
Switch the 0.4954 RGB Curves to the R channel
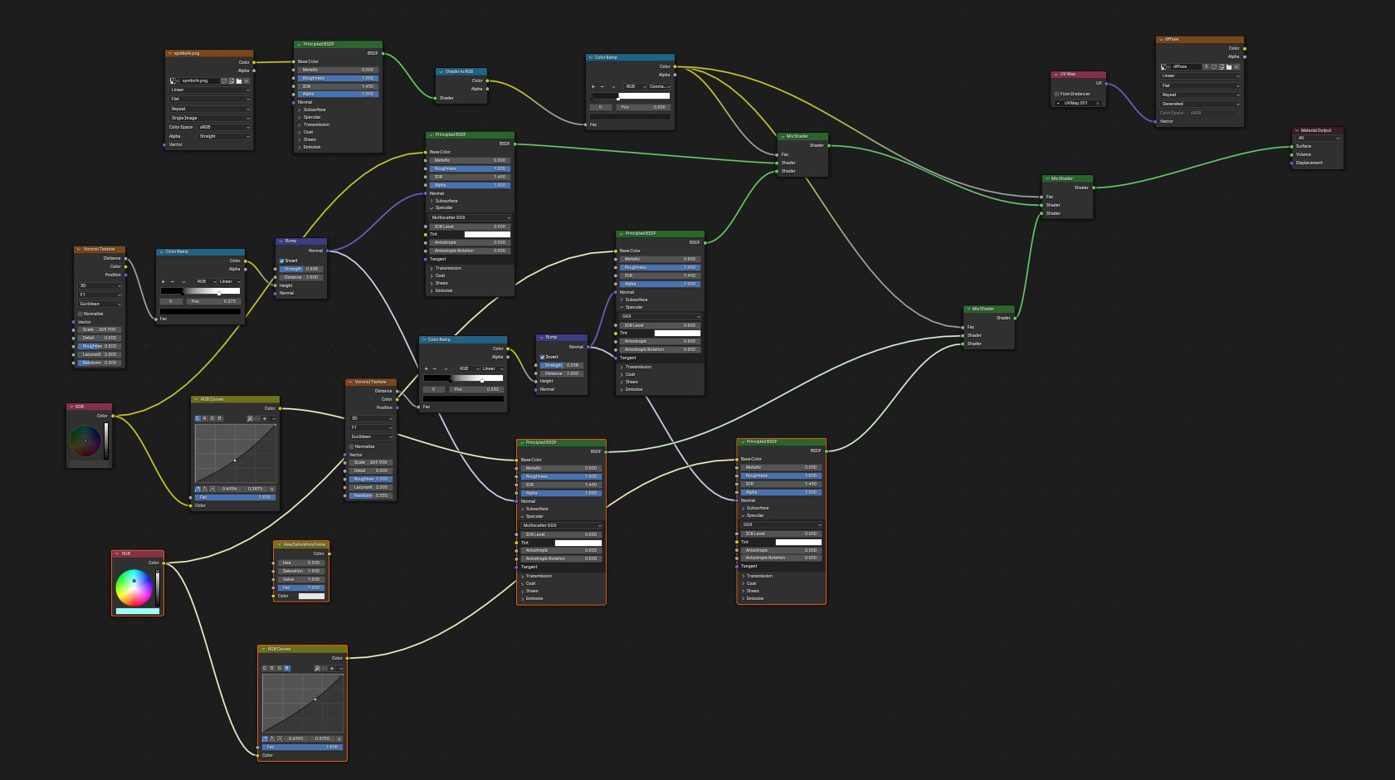pyautogui.click(x=205, y=418)
